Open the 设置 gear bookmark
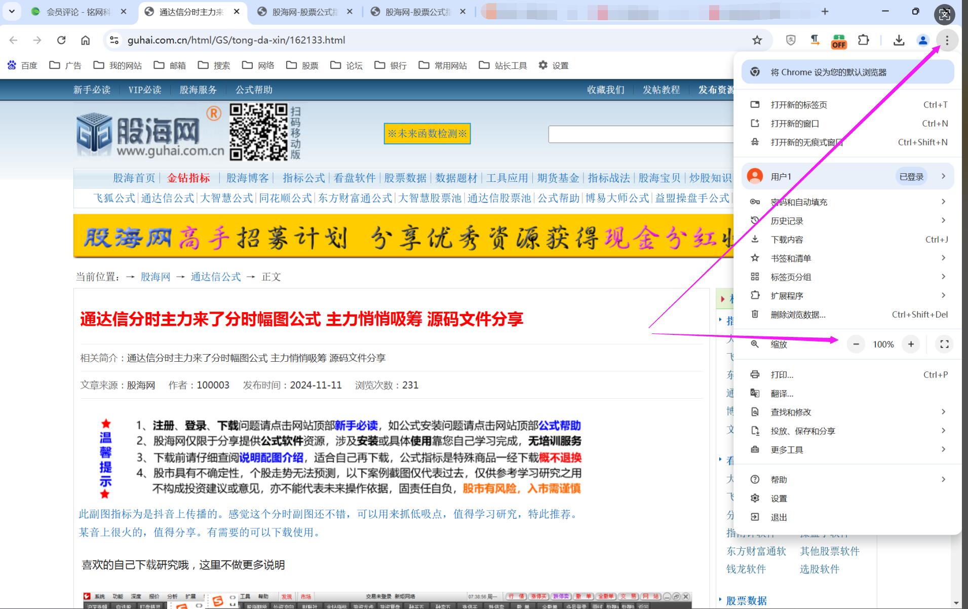The height and width of the screenshot is (609, 968). pyautogui.click(x=554, y=65)
